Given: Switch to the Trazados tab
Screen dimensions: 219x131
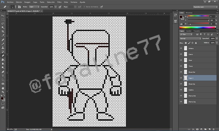Looking at the screenshot, I should point(197,31).
